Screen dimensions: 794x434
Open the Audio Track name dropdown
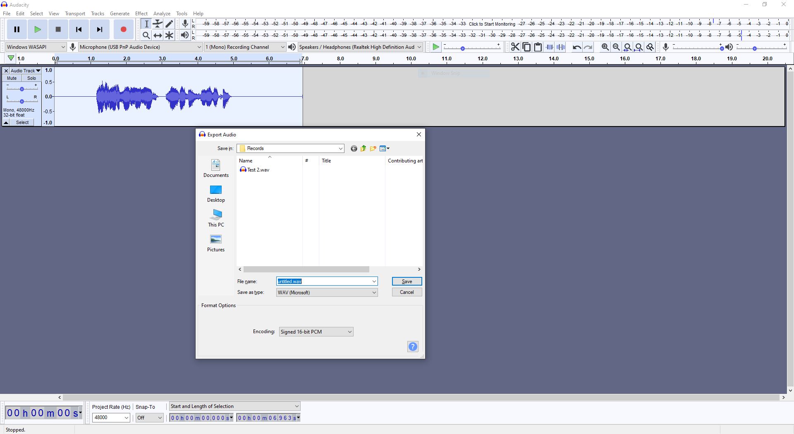25,71
